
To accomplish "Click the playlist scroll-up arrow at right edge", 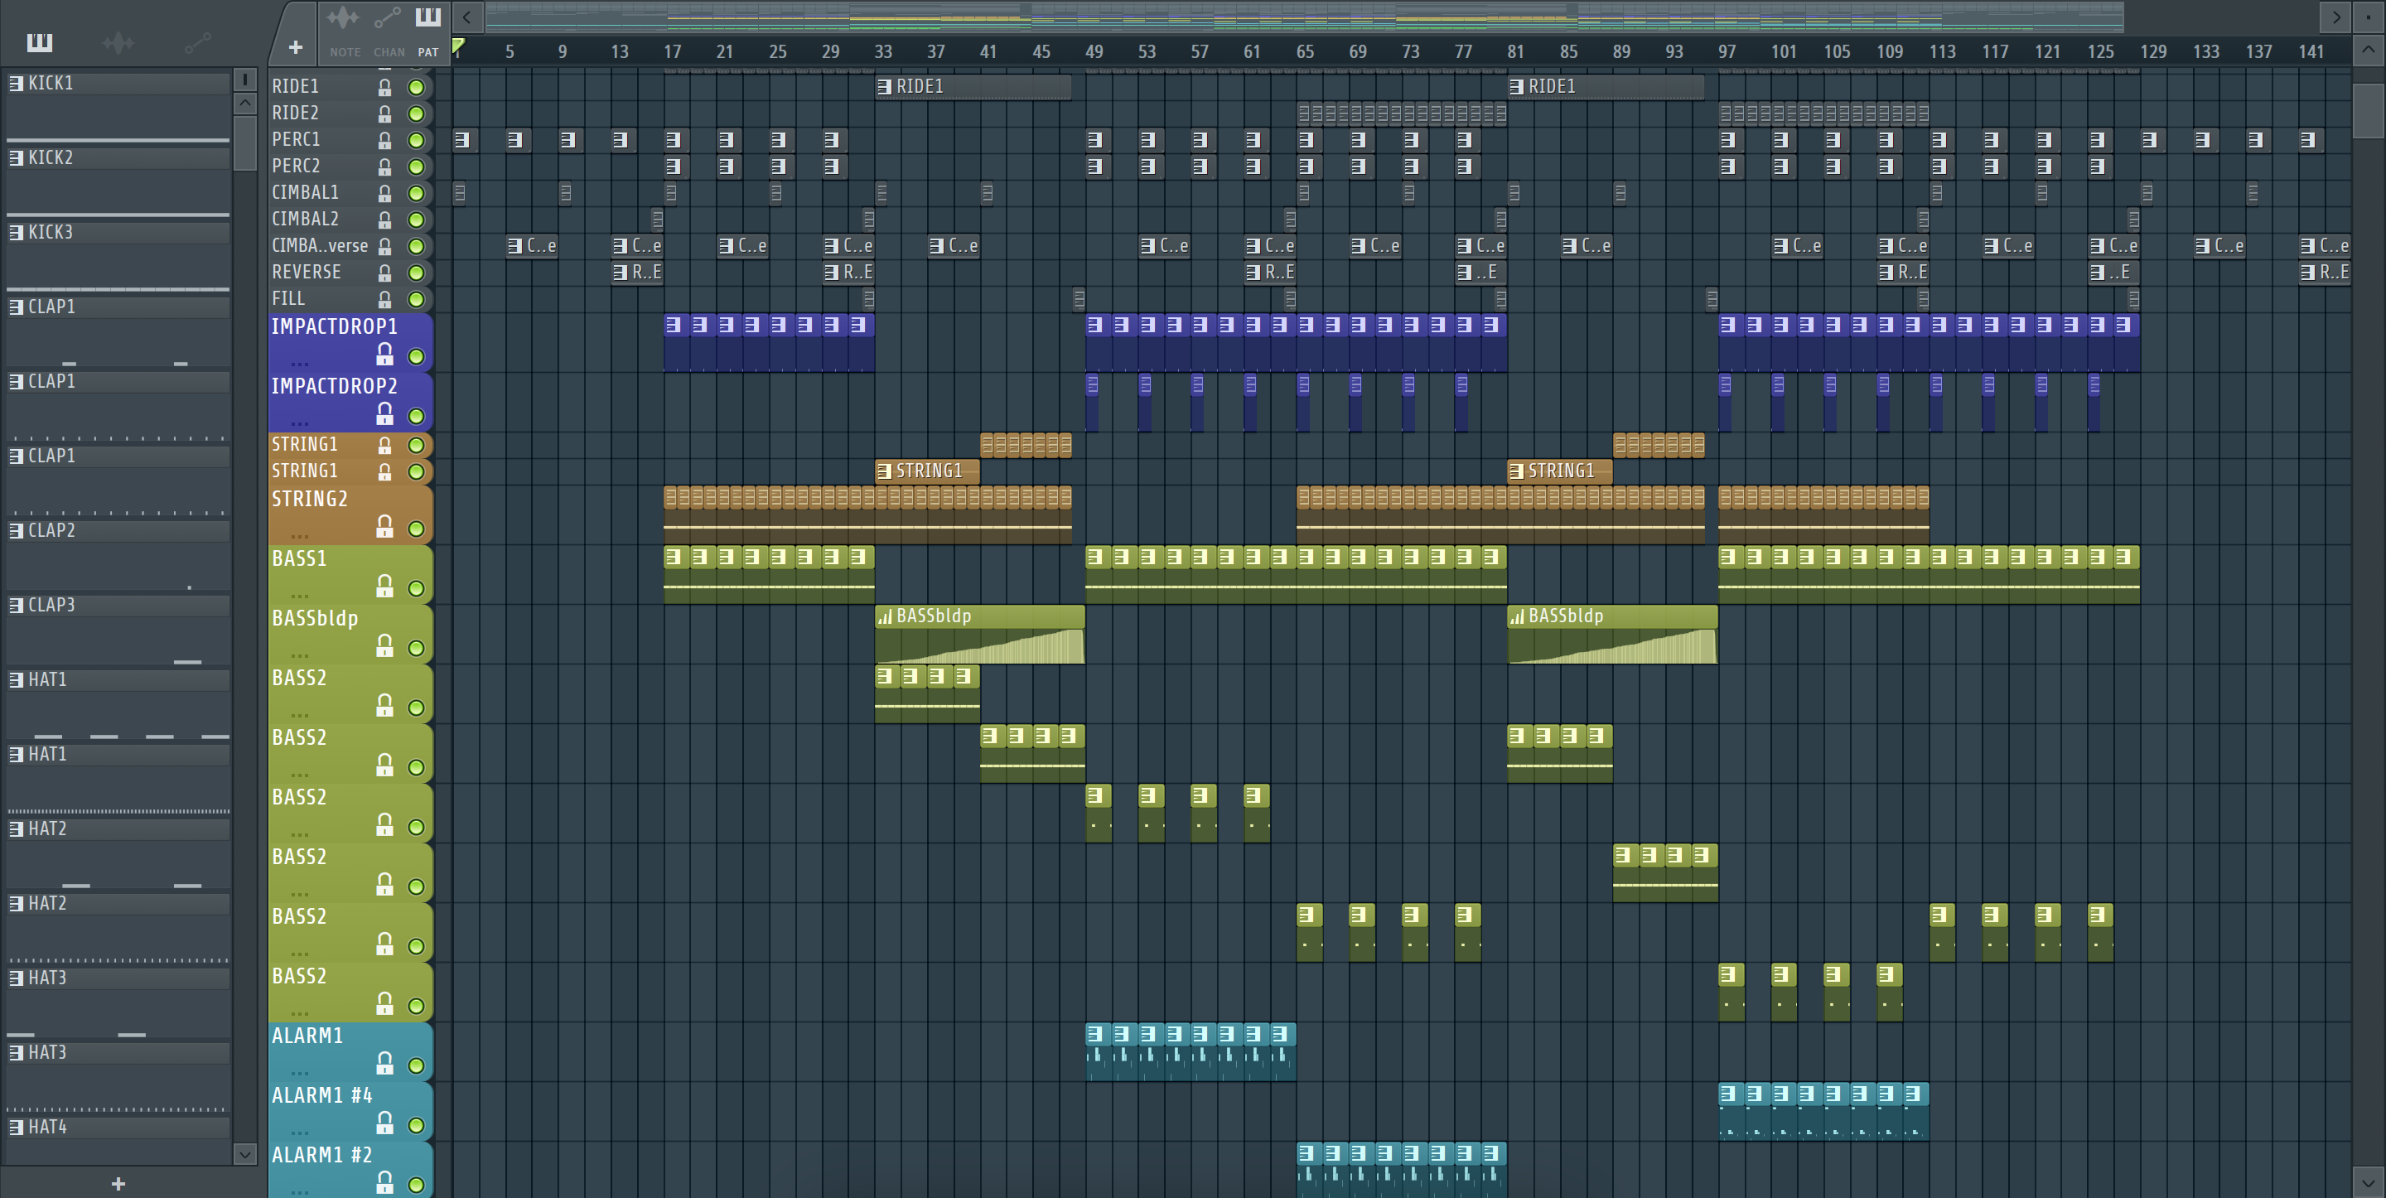I will tap(2369, 50).
